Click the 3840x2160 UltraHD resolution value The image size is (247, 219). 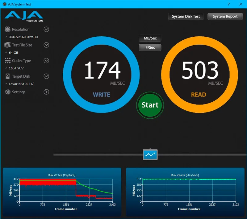click(23, 37)
